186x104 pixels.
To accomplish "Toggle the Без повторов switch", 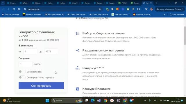I will point(22,72).
